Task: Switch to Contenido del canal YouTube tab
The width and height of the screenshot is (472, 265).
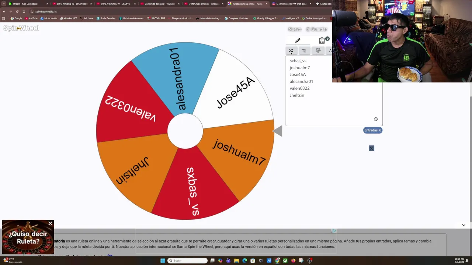Action: (159, 4)
